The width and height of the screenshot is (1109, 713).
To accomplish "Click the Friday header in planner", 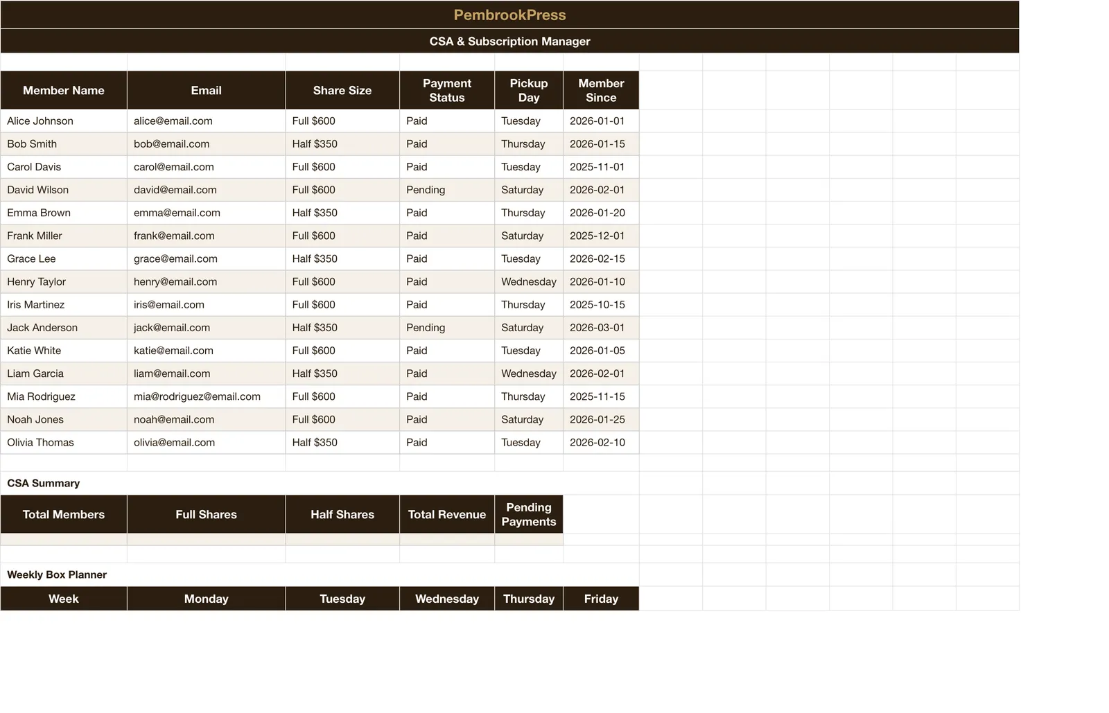I will 601,599.
